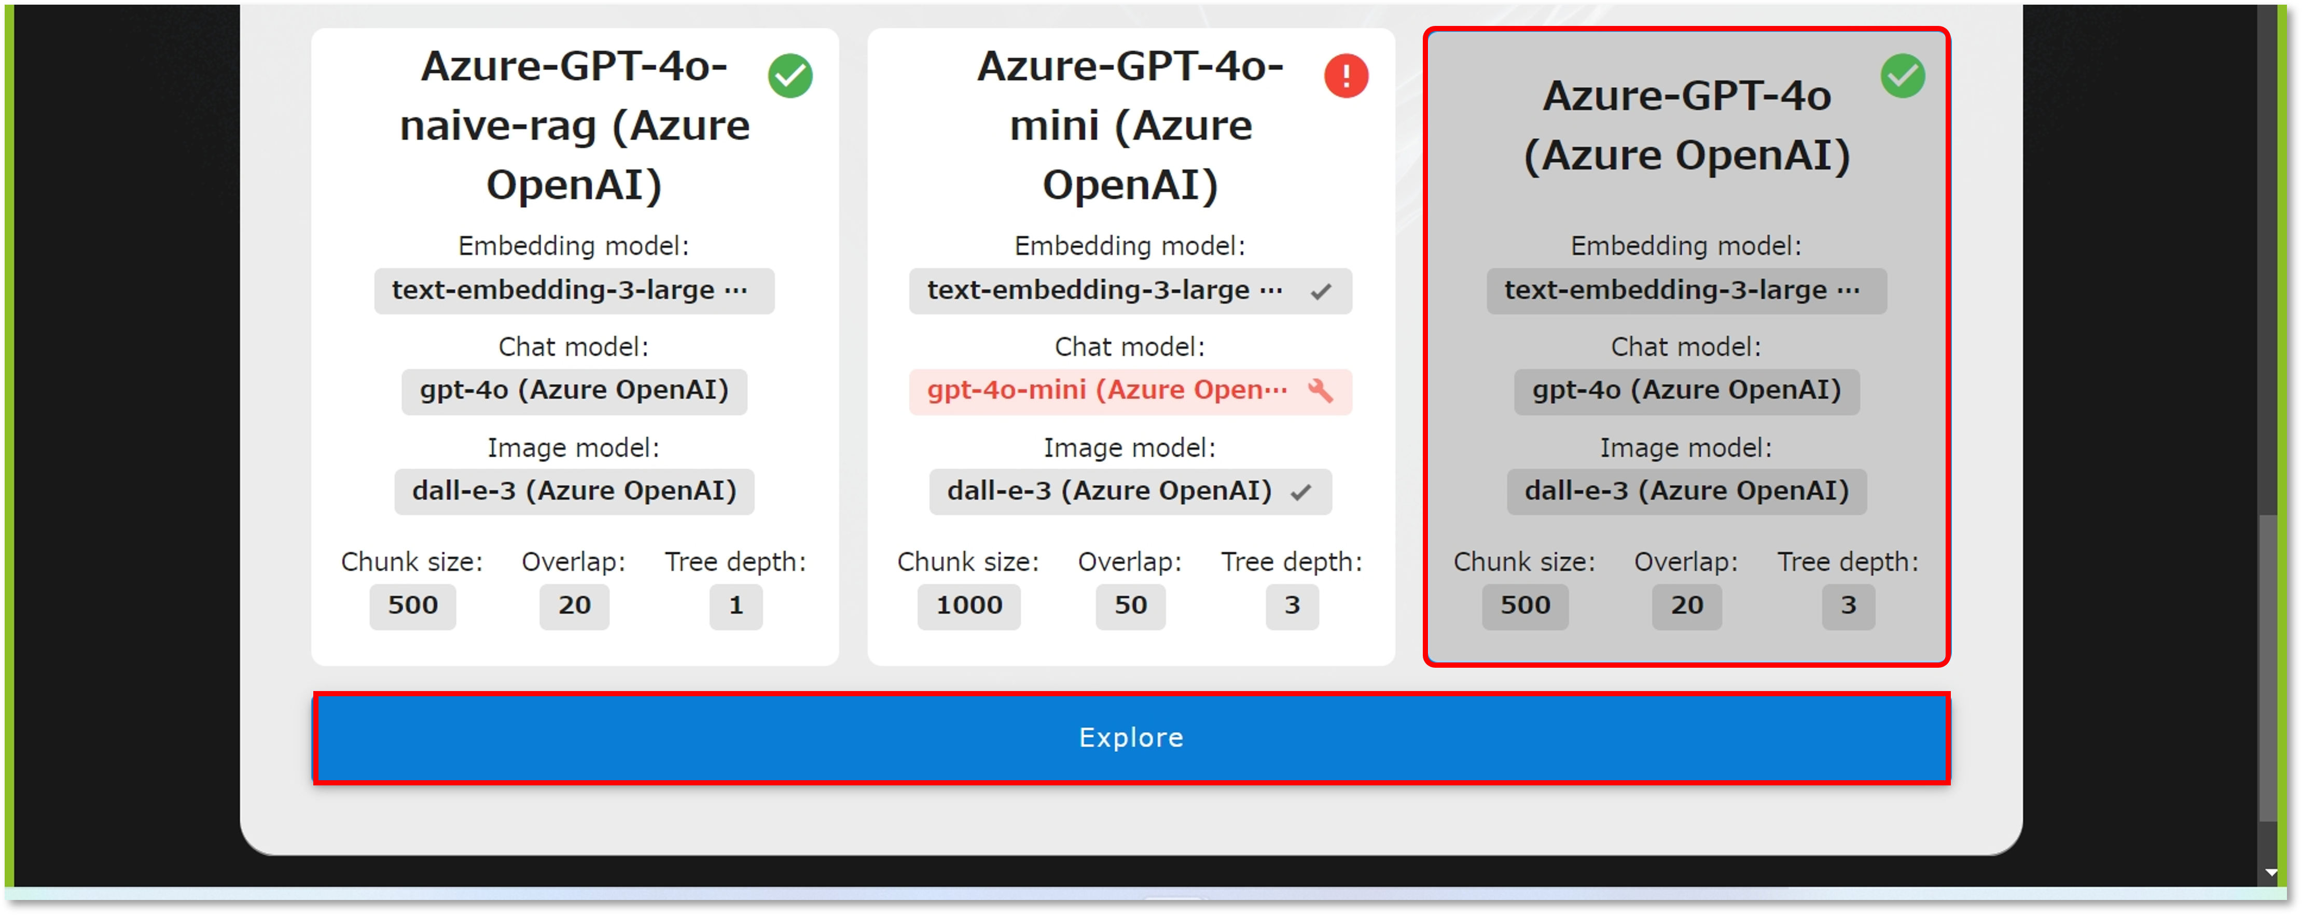Click checkmark next to mini card embedding model
This screenshot has width=2302, height=915.
(1321, 291)
